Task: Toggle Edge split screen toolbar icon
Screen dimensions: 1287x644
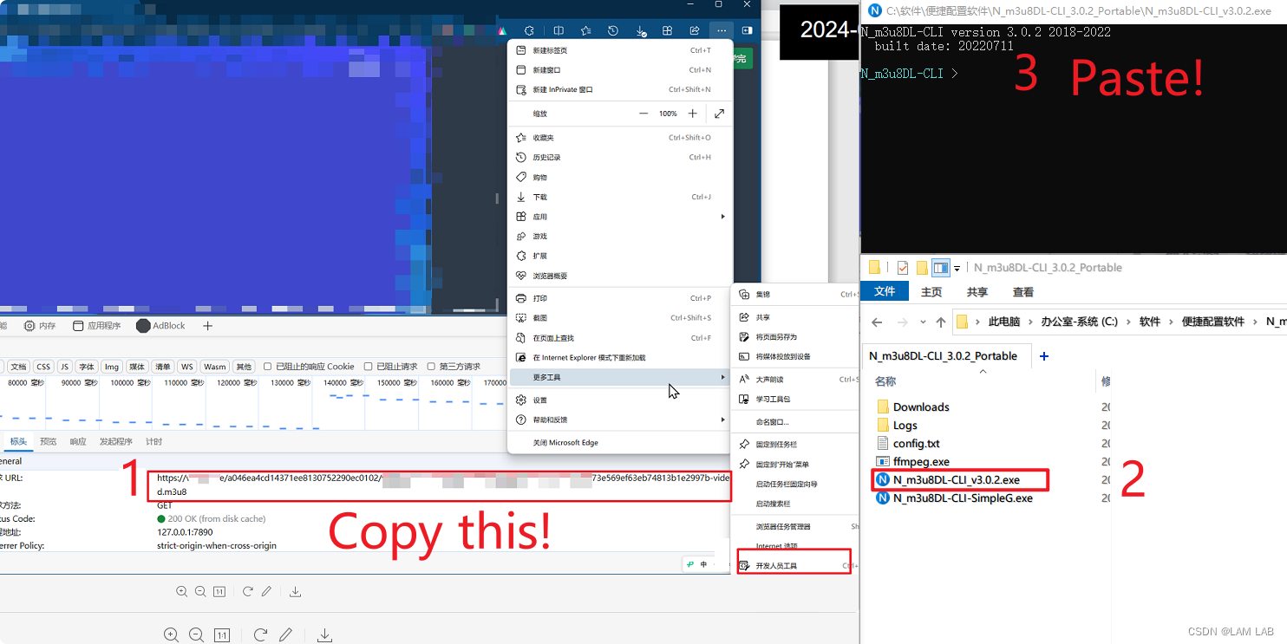Action: [559, 30]
